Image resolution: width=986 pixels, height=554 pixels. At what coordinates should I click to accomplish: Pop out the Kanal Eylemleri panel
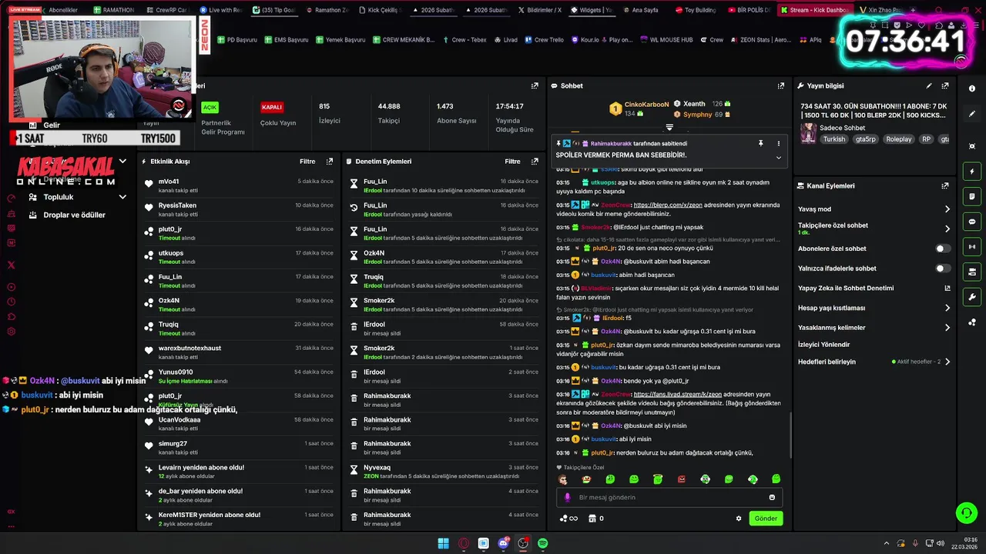click(x=945, y=185)
